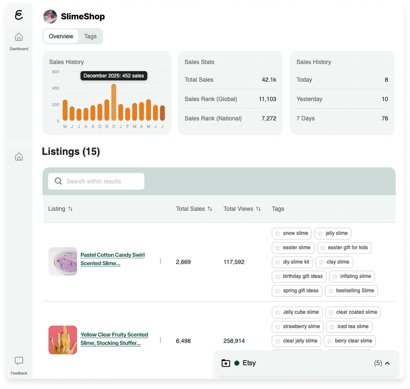
Task: Expand the Etsy panel chevron
Action: tap(388, 363)
